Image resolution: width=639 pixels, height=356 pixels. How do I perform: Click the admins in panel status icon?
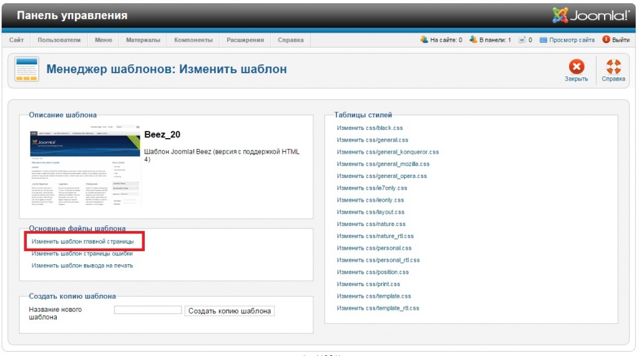[x=474, y=40]
